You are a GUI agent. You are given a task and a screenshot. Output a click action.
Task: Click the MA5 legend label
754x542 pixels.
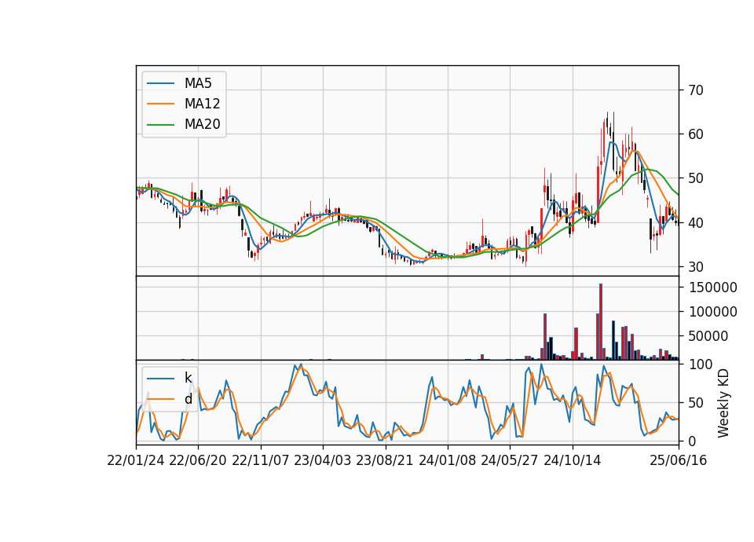click(x=198, y=83)
